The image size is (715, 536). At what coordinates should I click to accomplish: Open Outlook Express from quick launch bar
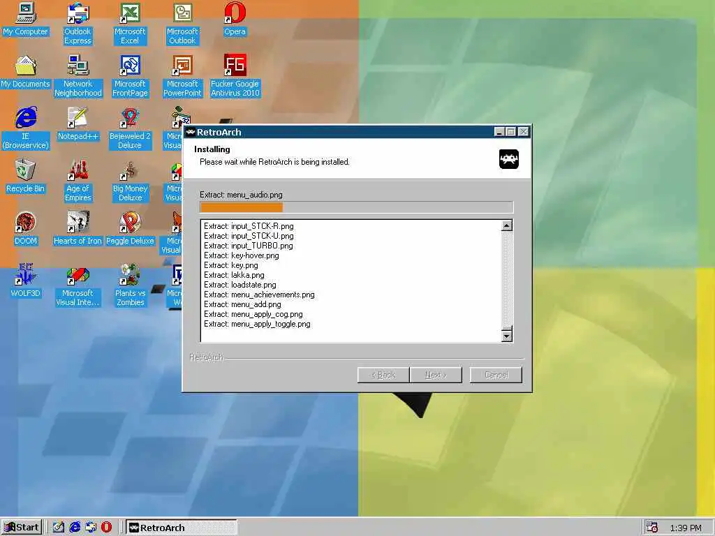coord(91,528)
